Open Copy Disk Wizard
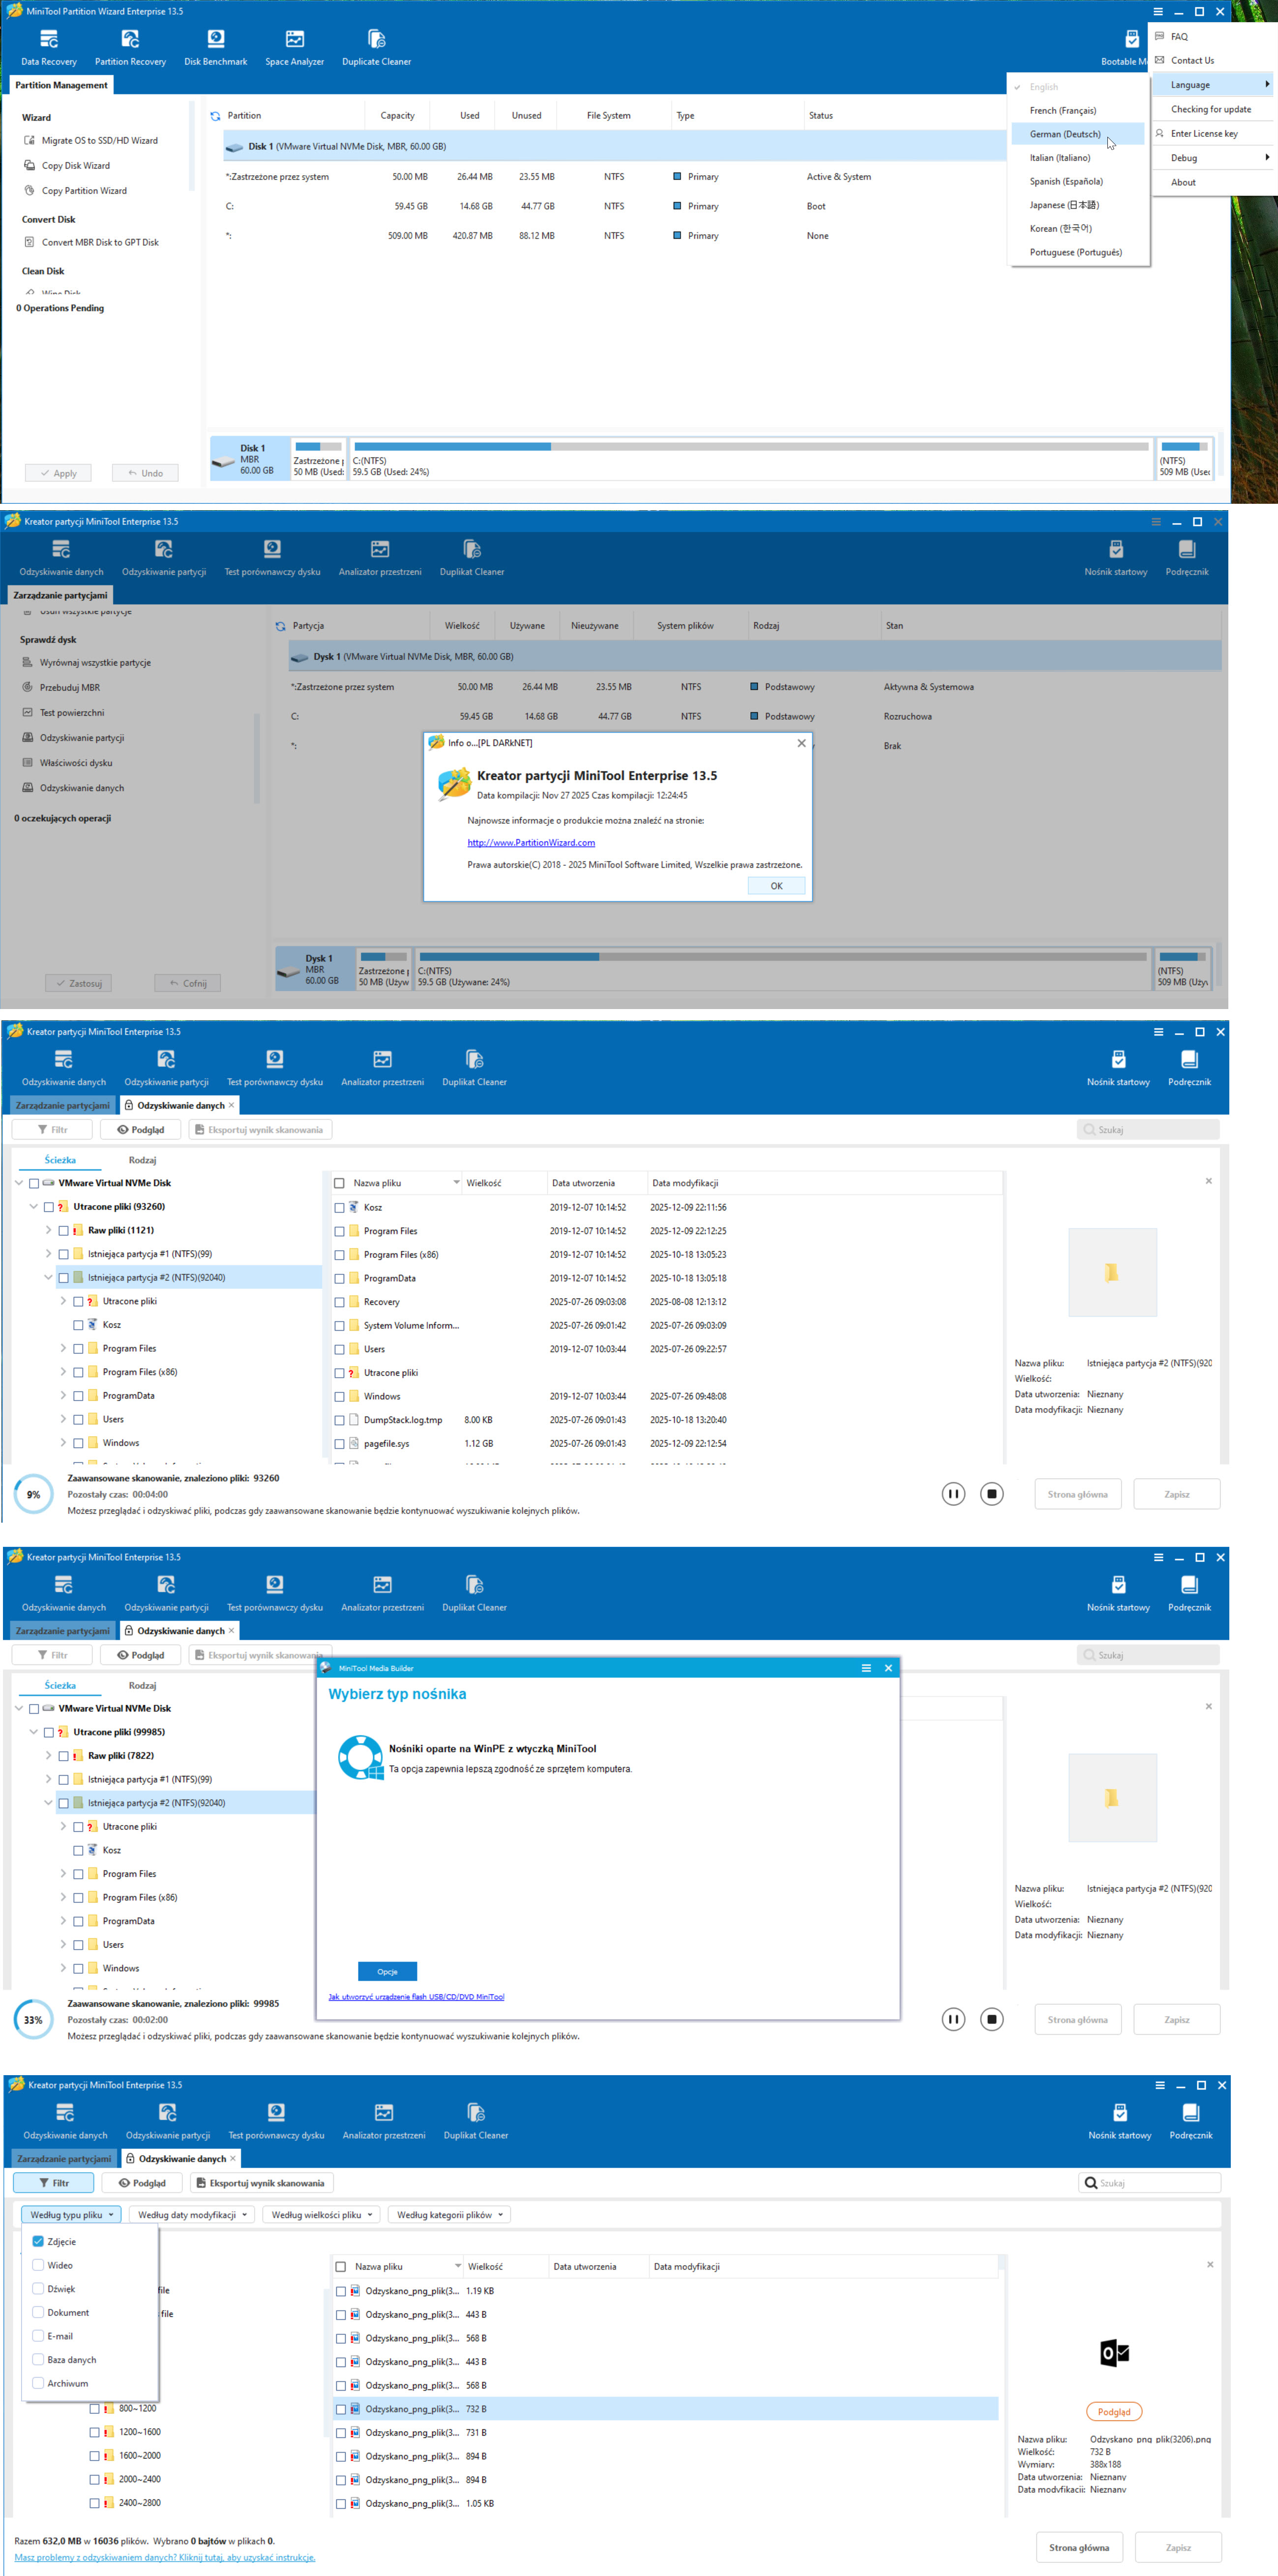This screenshot has width=1278, height=2576. pyautogui.click(x=76, y=166)
